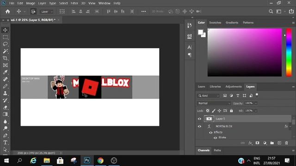Screen dimensions: 296x166
Task: Select the Dodge tool
Action: pos(5,128)
